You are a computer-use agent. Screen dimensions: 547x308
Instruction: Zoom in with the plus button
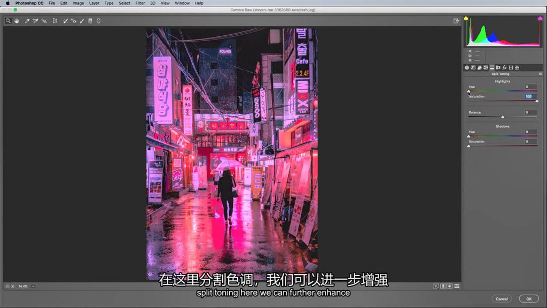coord(13,287)
